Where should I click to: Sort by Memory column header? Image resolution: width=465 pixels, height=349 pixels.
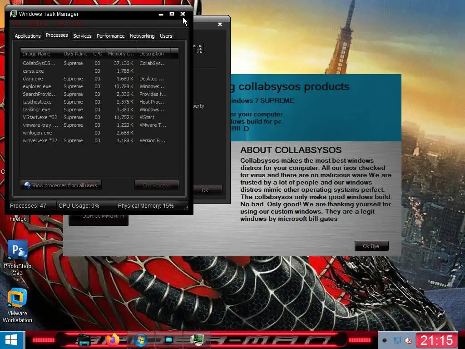click(x=121, y=54)
